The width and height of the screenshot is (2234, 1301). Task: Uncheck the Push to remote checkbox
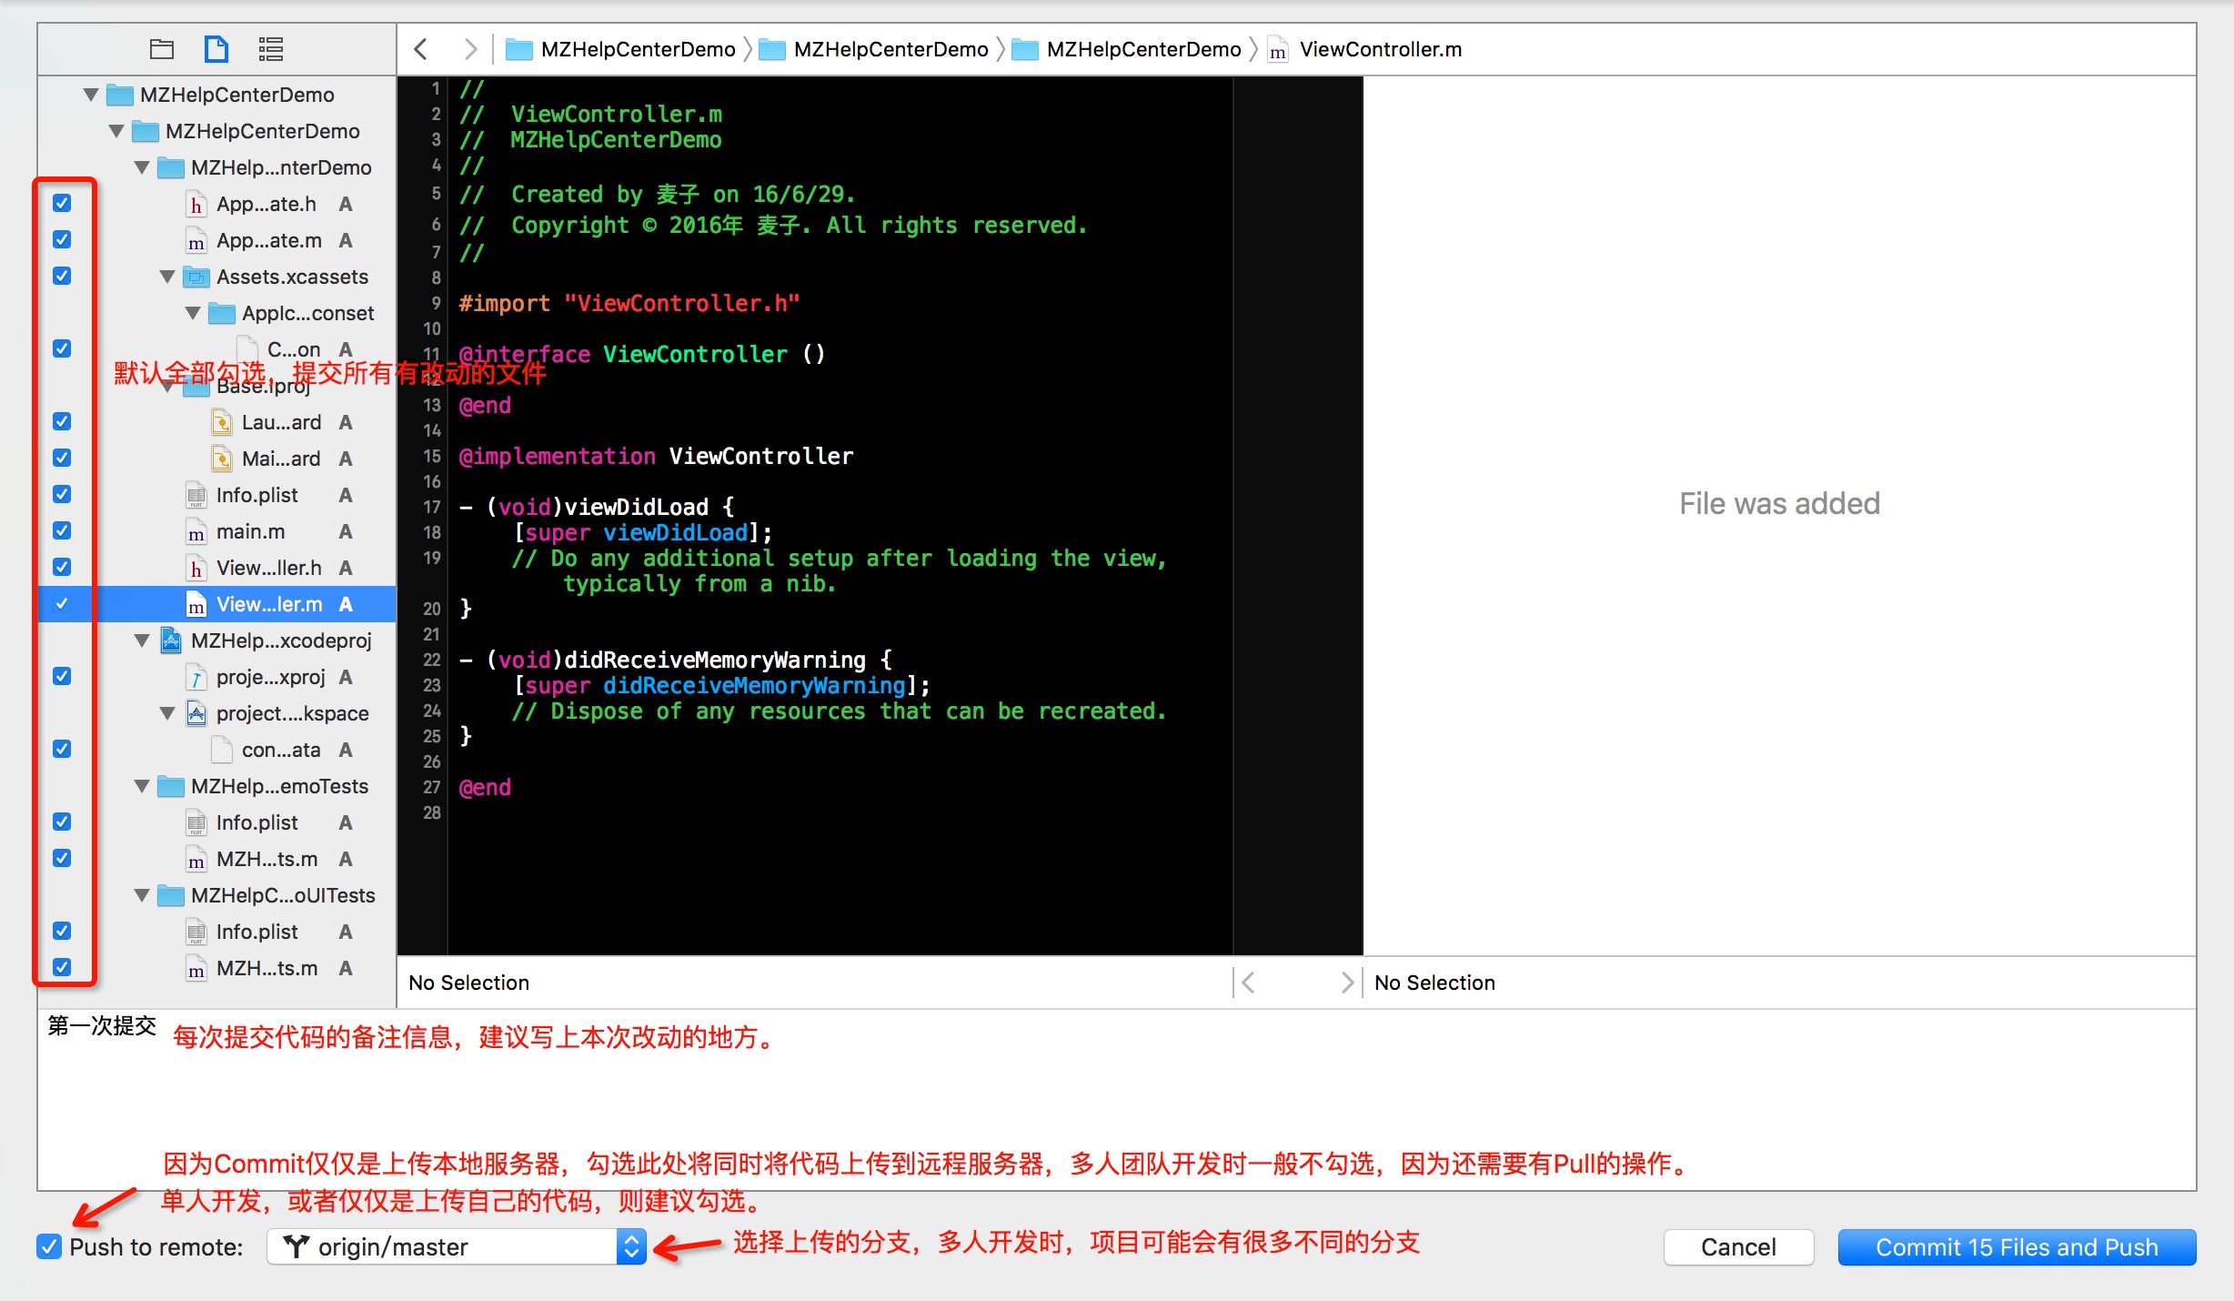49,1246
